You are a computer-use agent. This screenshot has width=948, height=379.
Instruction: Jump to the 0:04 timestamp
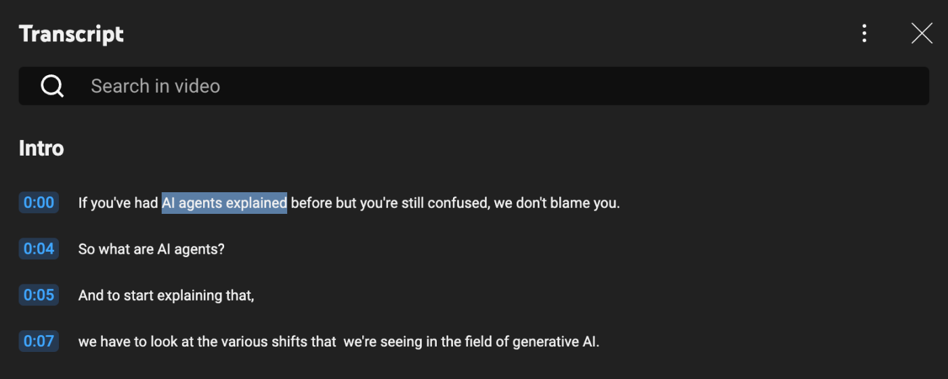point(39,248)
